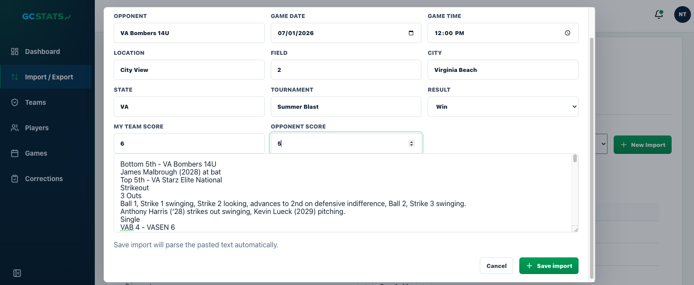Click the 'Ball 1, Strike 1 swinging' line
Viewport: 694px width, 285px height.
pos(293,203)
